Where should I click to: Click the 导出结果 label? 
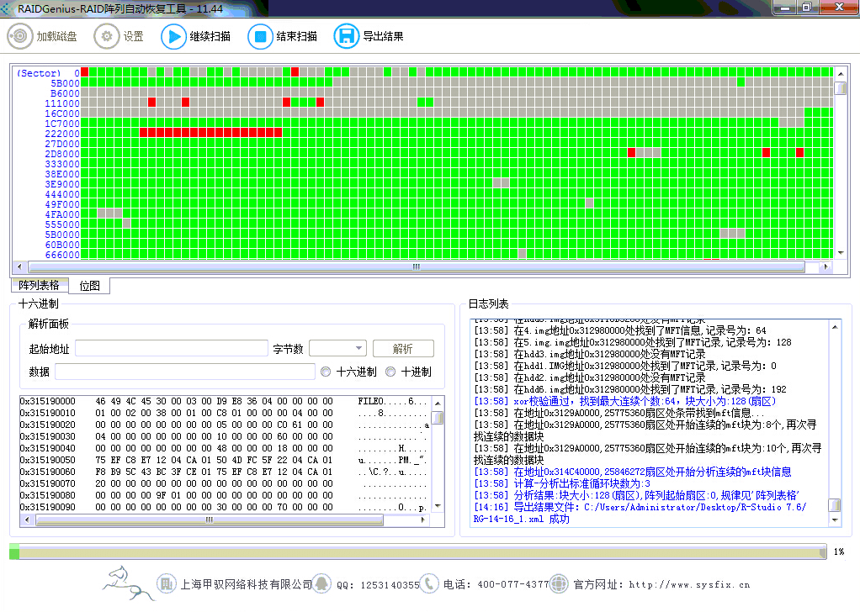click(383, 36)
